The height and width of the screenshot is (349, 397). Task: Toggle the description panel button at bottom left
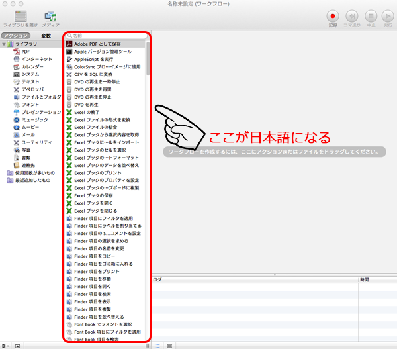point(17,346)
